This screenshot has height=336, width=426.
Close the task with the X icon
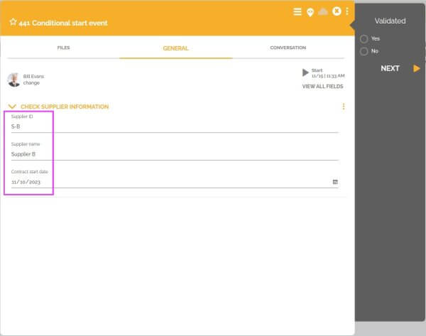point(337,11)
